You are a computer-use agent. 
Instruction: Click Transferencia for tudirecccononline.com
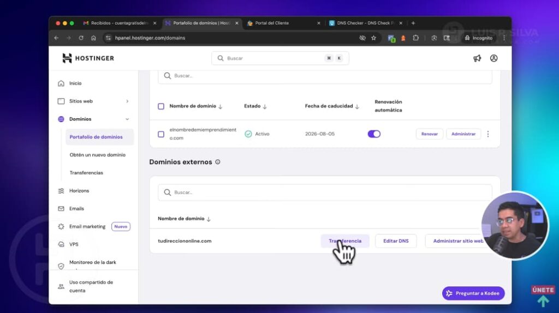pos(345,241)
